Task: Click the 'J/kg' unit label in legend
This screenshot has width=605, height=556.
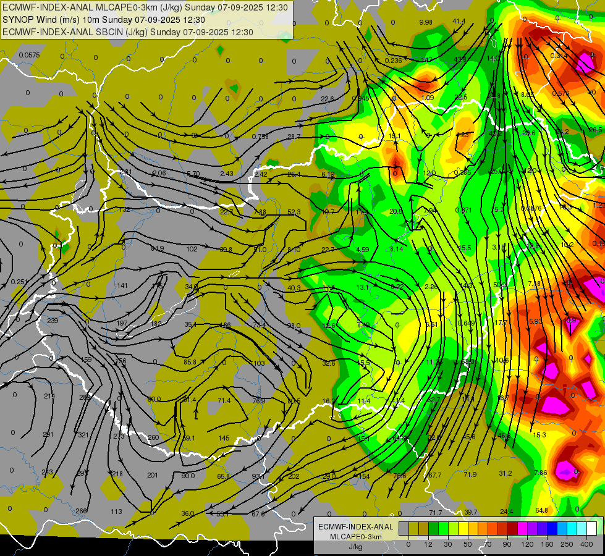Action: tap(356, 547)
